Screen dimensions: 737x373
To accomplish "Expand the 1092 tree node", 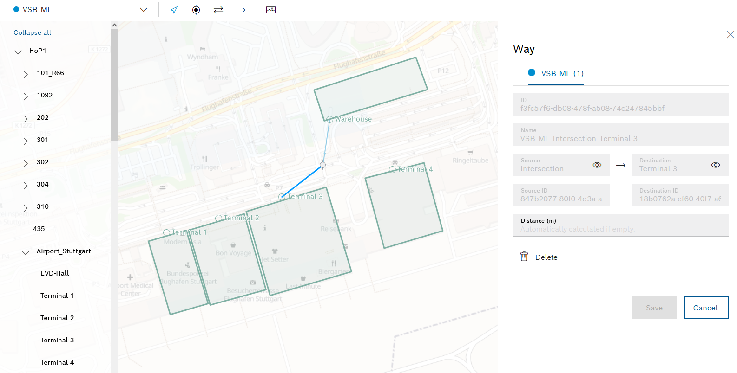I will coord(26,96).
